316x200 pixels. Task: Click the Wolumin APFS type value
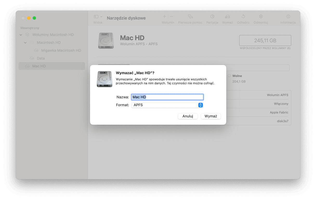click(x=278, y=95)
